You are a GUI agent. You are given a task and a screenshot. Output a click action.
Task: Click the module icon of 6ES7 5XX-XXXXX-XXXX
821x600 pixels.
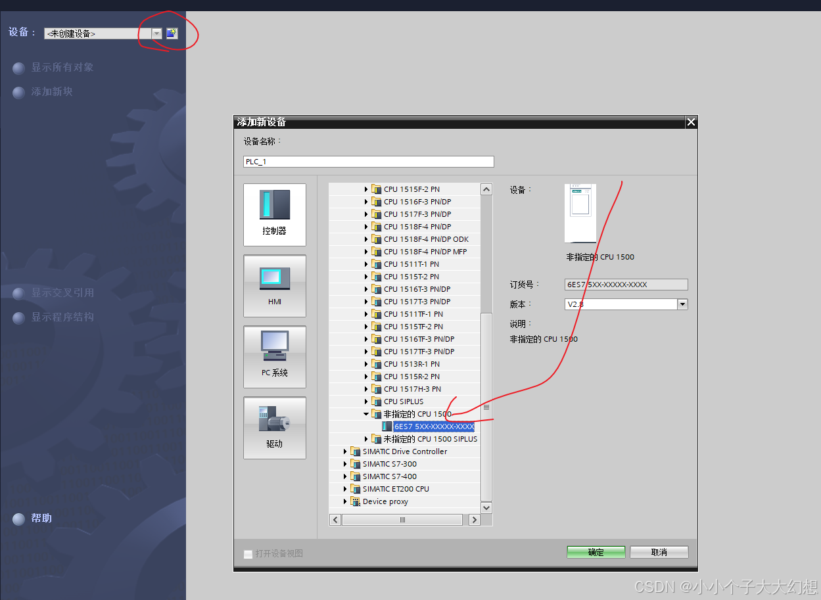point(387,427)
